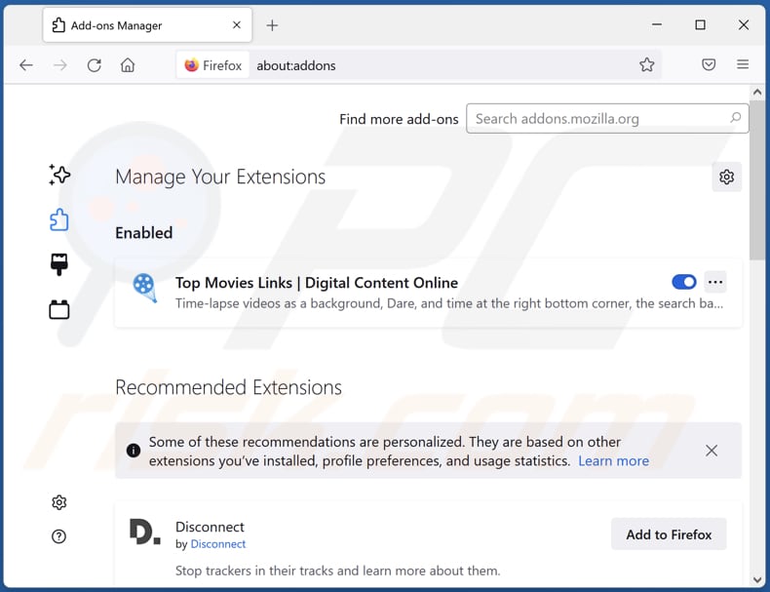The height and width of the screenshot is (592, 770).
Task: Click the Firefox identity badge in the URL bar
Action: 213,65
